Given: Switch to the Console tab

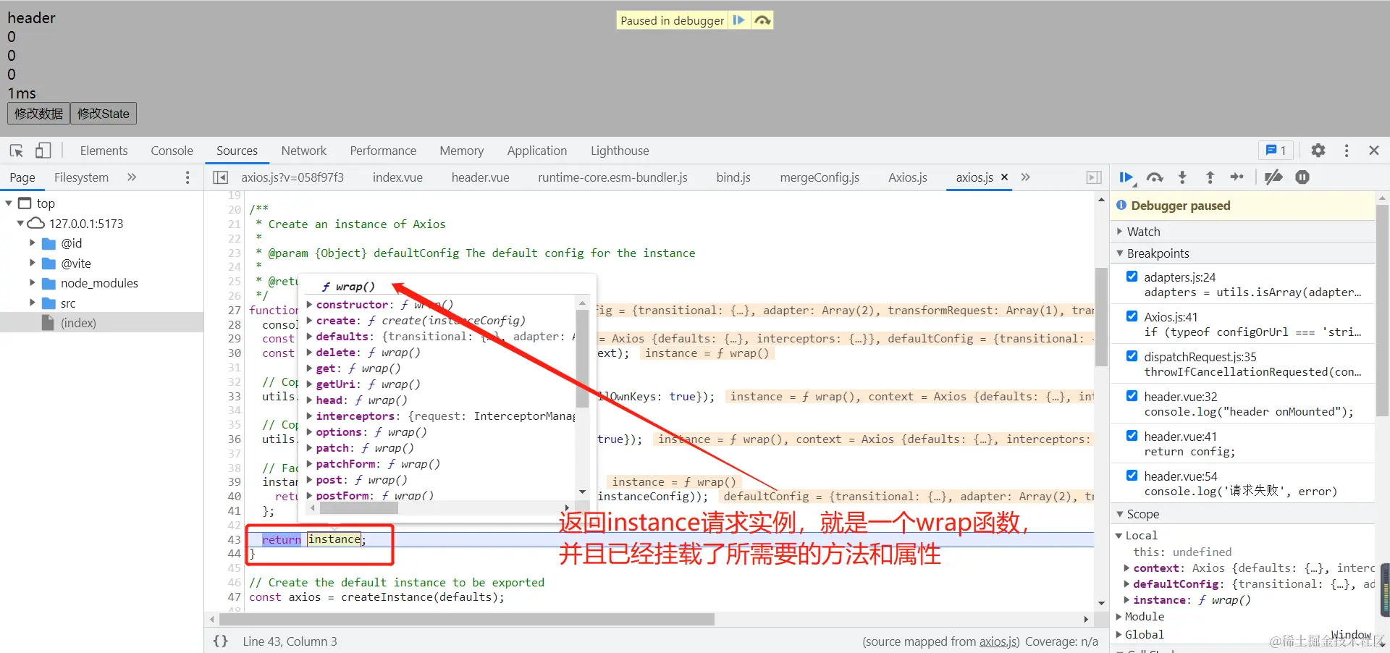Looking at the screenshot, I should 172,151.
